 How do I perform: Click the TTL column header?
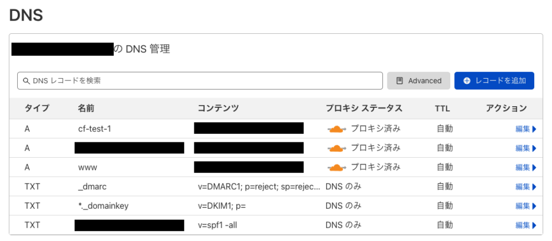click(x=442, y=108)
